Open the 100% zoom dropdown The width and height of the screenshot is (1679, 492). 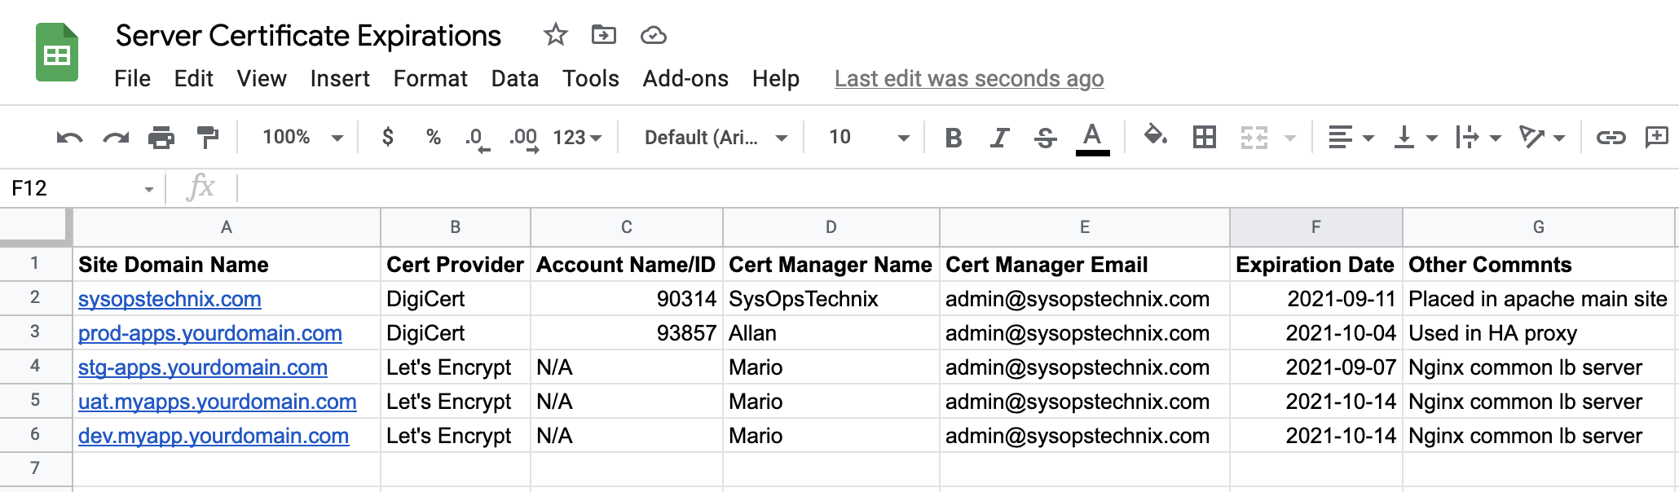(302, 137)
